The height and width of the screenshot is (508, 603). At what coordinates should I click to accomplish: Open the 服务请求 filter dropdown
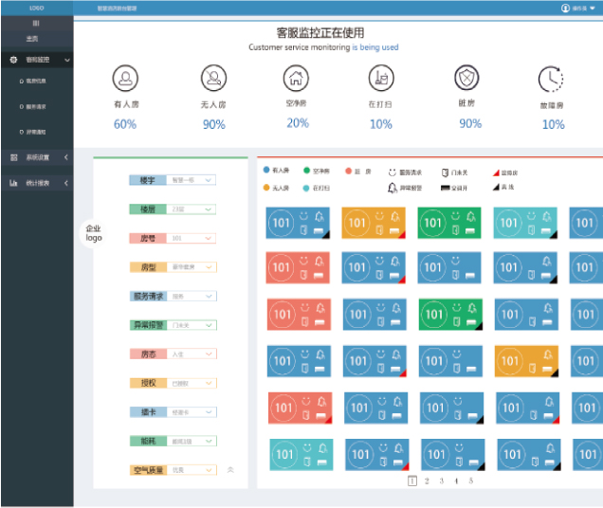[x=192, y=296]
